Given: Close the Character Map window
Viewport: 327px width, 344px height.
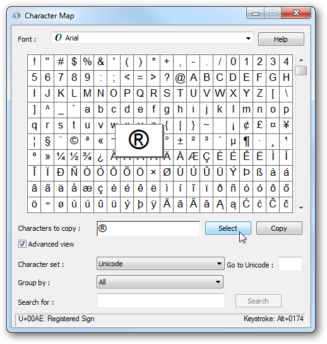Looking at the screenshot, I should (x=296, y=13).
